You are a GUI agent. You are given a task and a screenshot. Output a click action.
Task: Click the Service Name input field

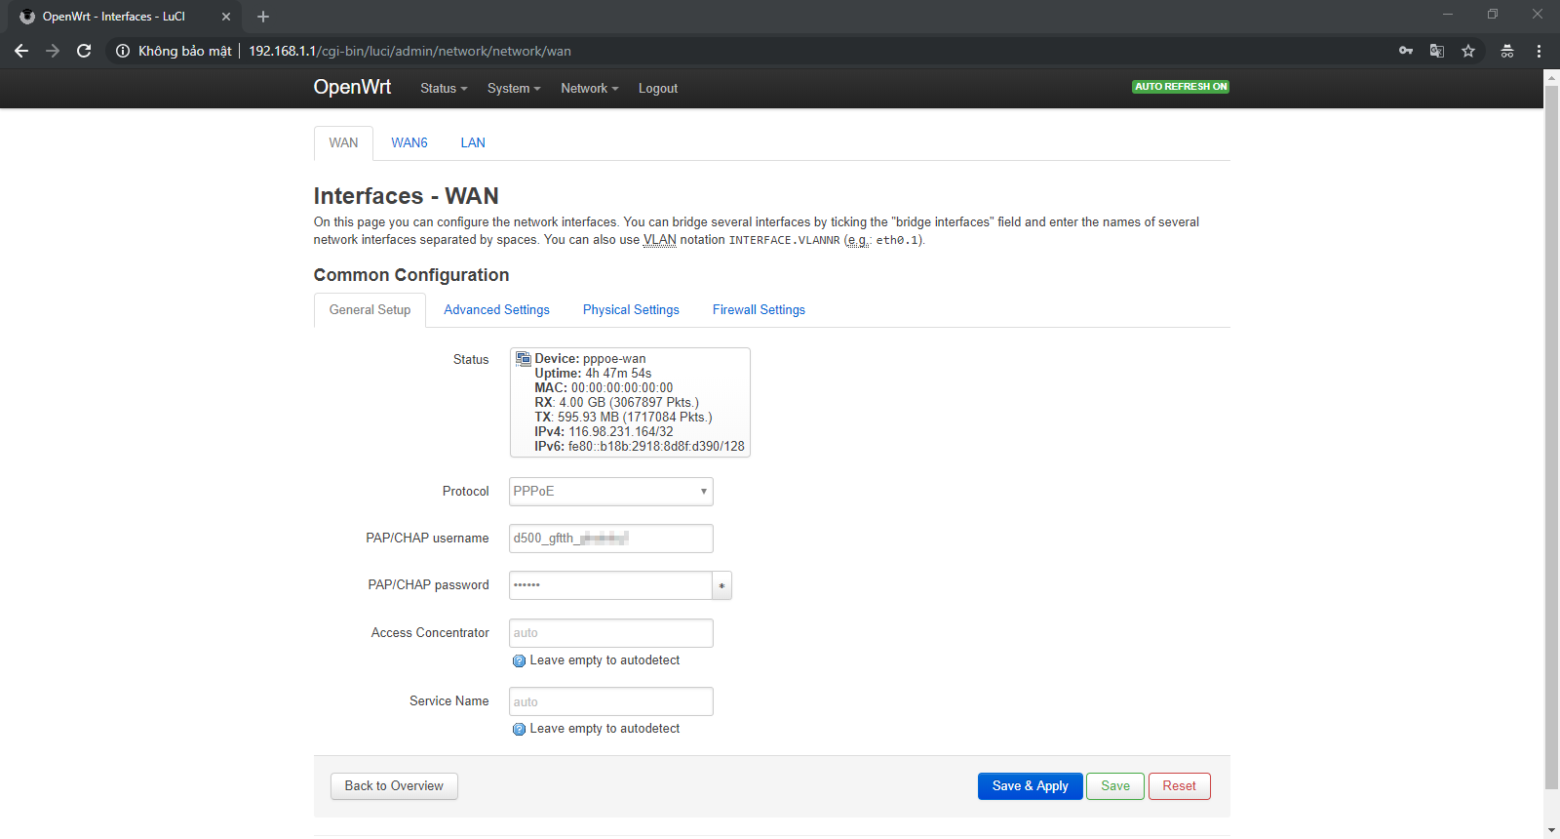pos(611,701)
